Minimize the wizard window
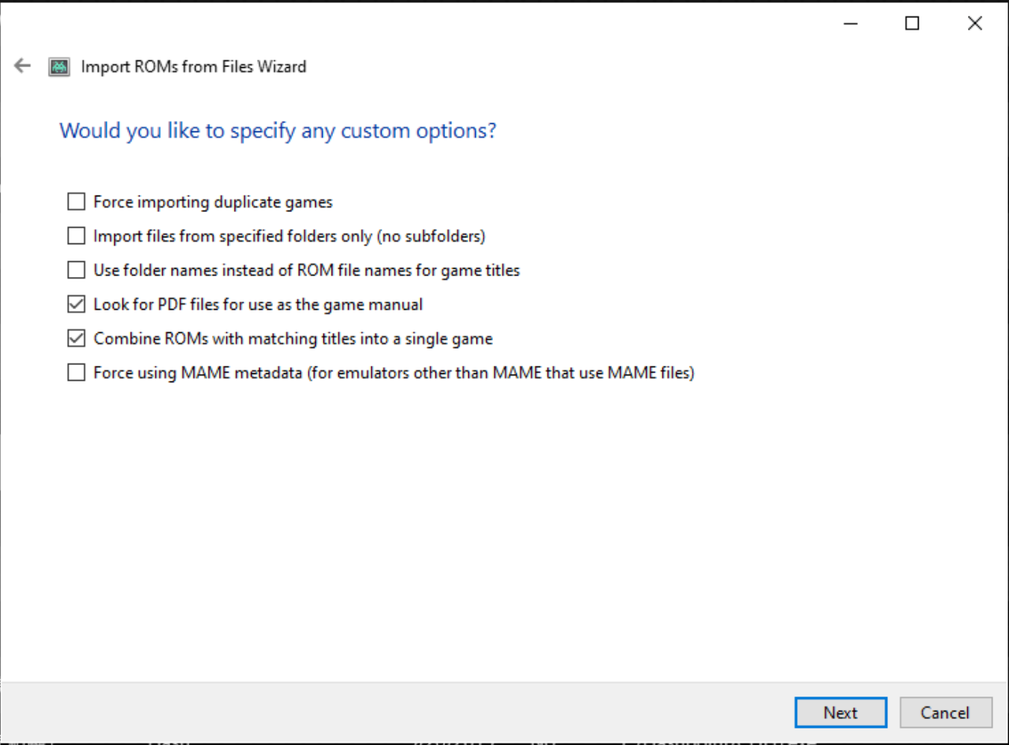The height and width of the screenshot is (745, 1009). point(851,23)
